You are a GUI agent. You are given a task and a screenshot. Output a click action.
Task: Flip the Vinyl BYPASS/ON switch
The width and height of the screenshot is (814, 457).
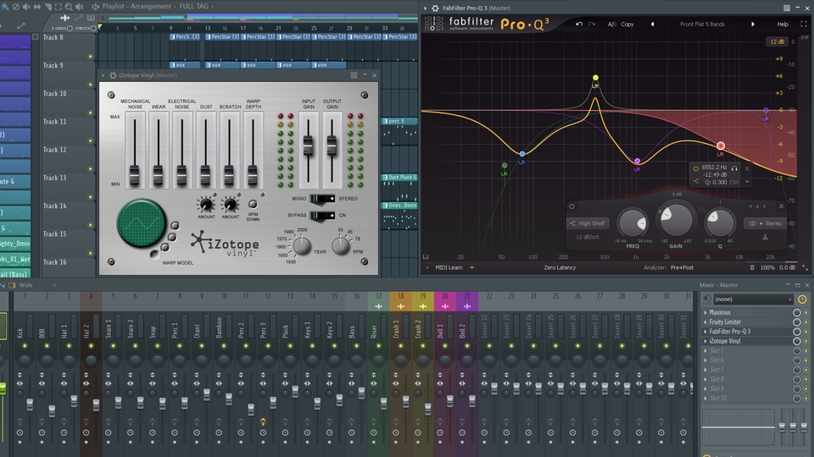[322, 215]
